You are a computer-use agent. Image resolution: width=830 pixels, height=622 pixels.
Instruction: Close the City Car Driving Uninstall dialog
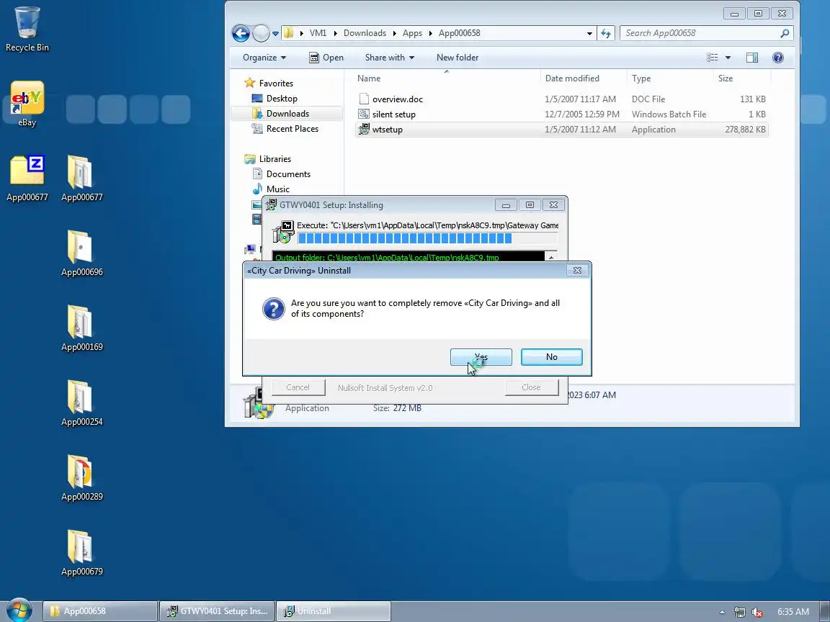577,270
